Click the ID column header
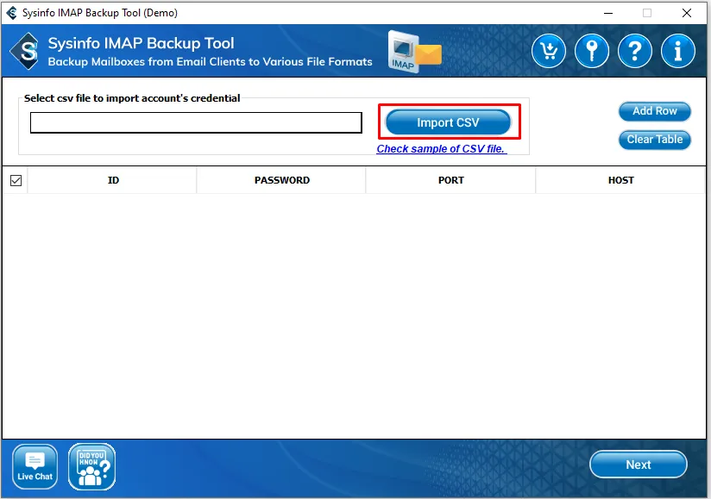The height and width of the screenshot is (499, 711). click(113, 180)
